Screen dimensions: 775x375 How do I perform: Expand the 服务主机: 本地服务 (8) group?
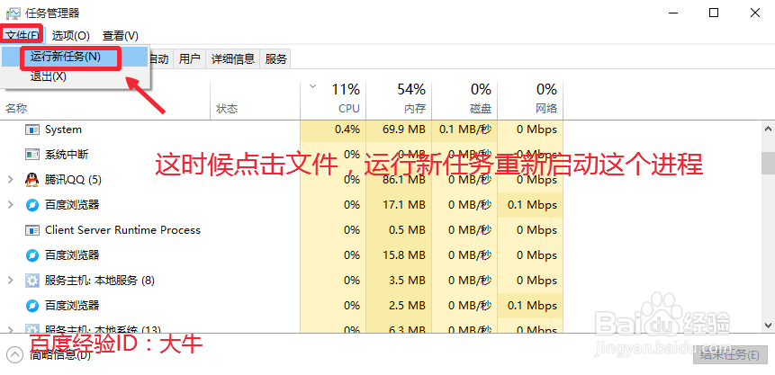pos(11,281)
